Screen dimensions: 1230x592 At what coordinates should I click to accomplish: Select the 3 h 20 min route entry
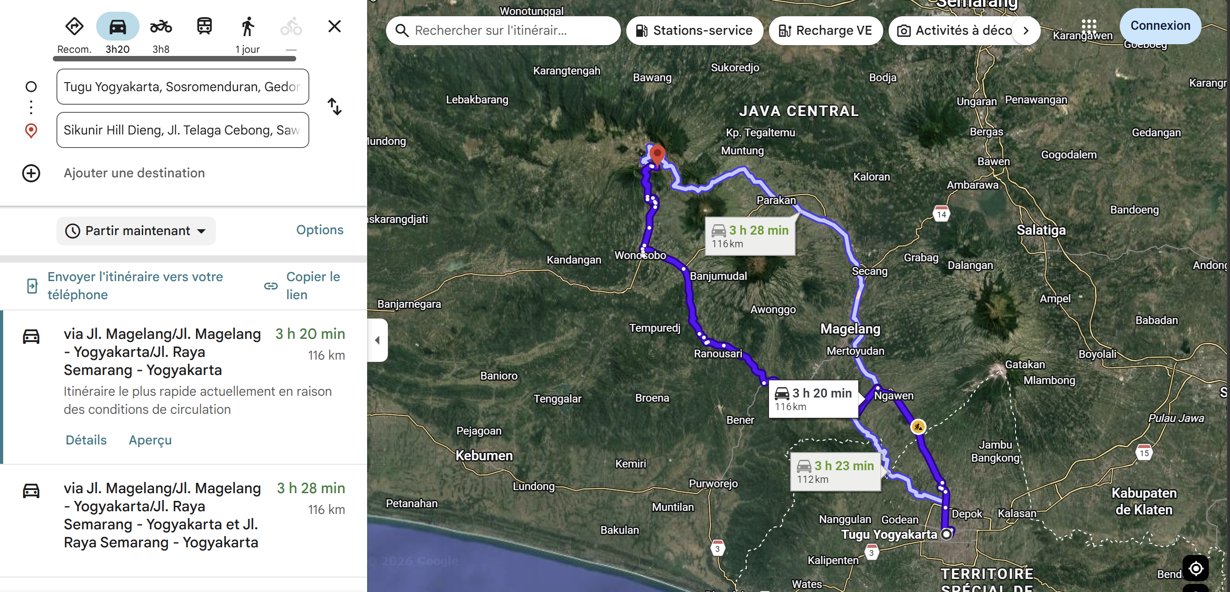(183, 387)
